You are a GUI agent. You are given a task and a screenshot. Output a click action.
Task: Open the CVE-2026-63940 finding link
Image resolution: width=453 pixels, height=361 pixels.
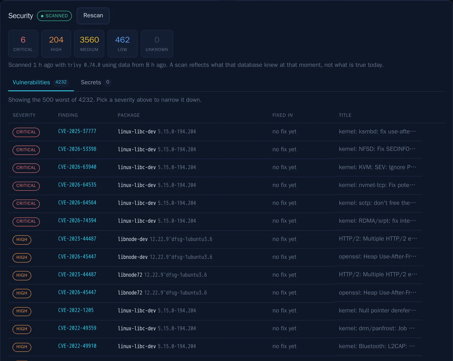(x=77, y=167)
